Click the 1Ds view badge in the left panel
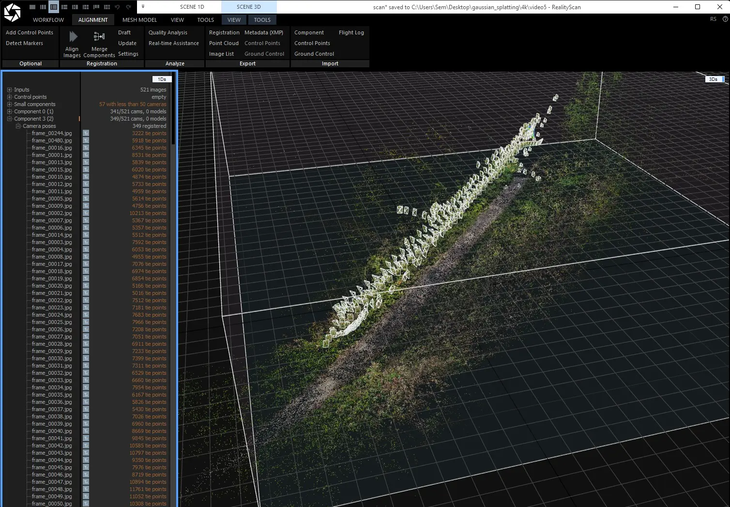This screenshot has height=507, width=730. (162, 79)
